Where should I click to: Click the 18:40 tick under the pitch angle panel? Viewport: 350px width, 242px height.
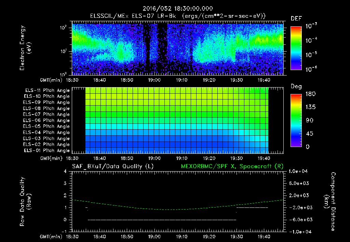coord(99,159)
